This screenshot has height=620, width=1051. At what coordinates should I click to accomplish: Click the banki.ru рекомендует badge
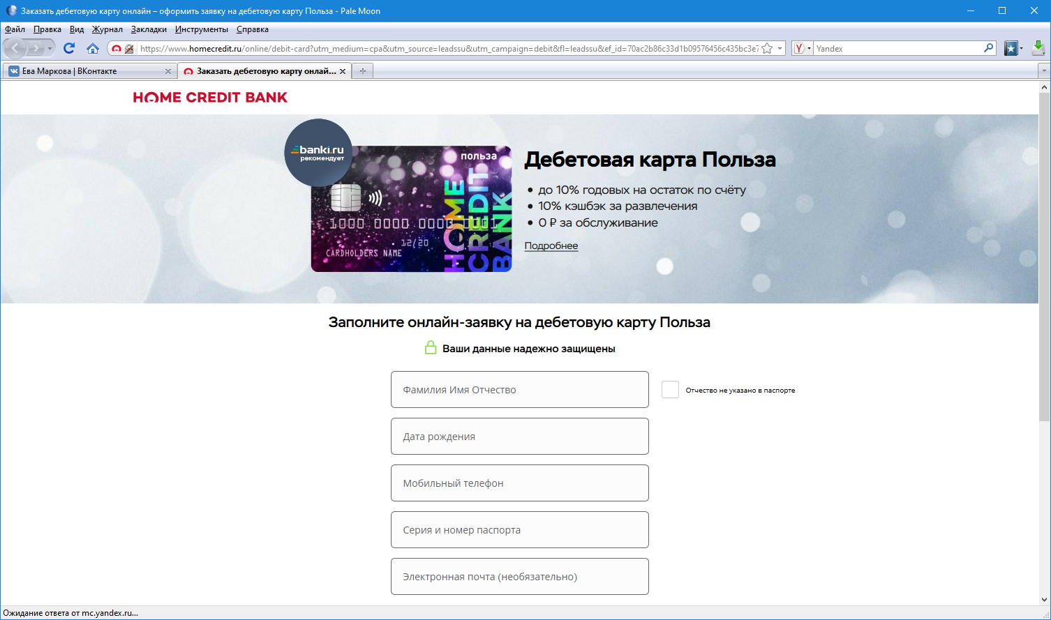(x=318, y=153)
